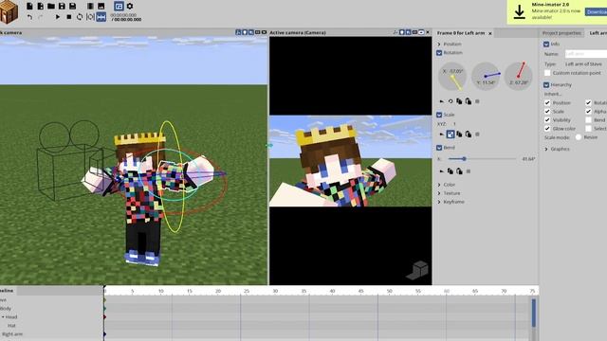This screenshot has height=341, width=607.
Task: Play the animation
Action: tap(58, 17)
